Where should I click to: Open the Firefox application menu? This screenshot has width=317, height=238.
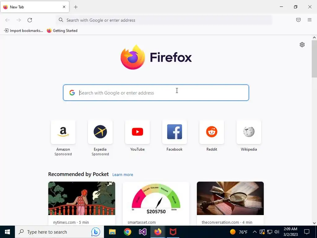point(310,20)
